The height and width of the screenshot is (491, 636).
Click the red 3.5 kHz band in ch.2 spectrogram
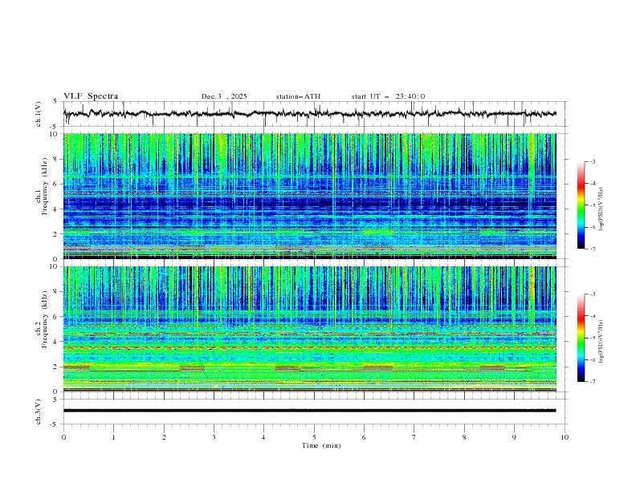coord(309,347)
